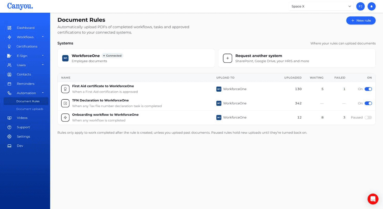The height and width of the screenshot is (209, 383).
Task: Click the plus icon on Request another system
Action: pos(227,58)
